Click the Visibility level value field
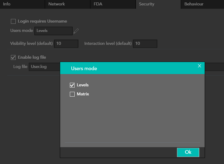 (x=66, y=44)
